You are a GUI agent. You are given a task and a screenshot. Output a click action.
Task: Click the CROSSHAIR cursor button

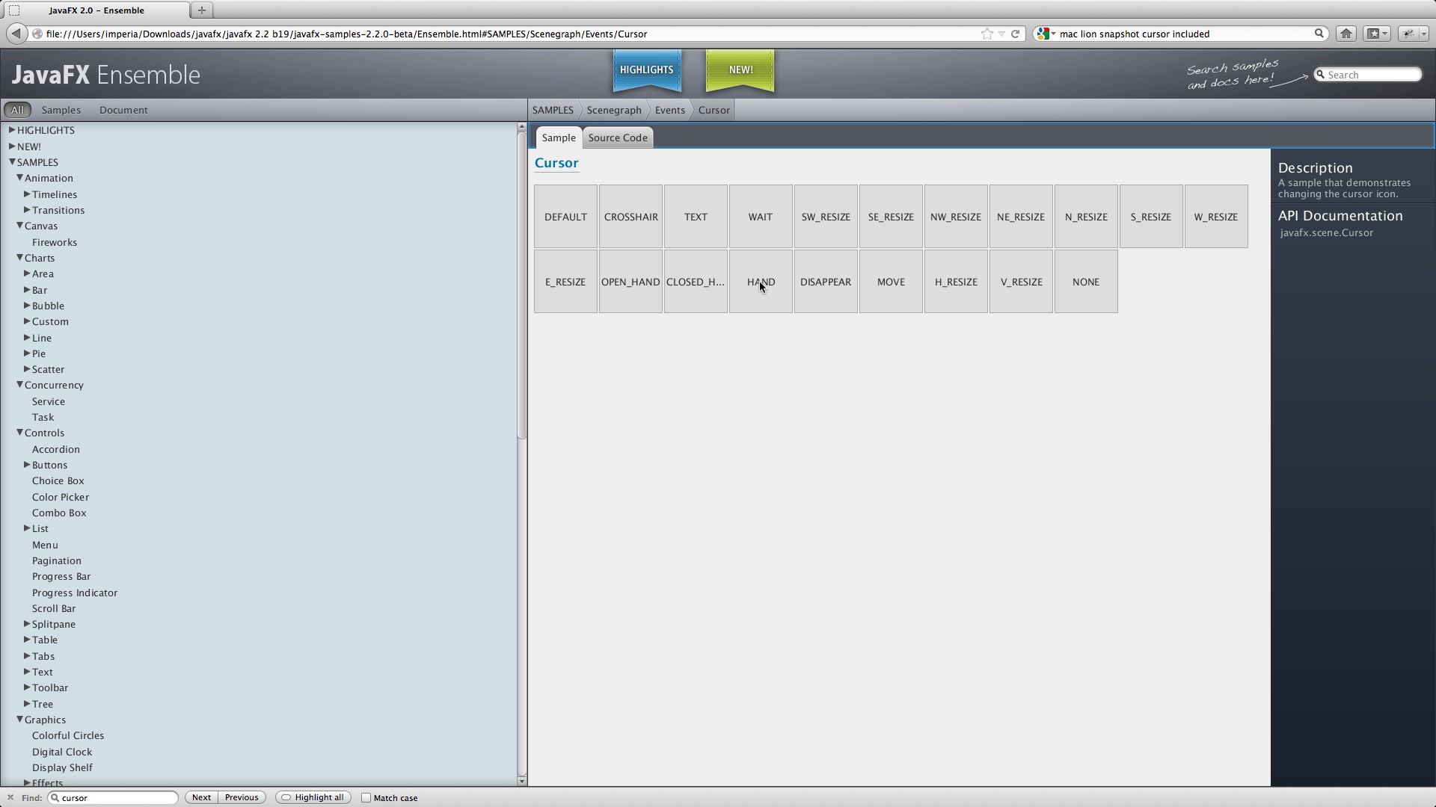[x=630, y=217]
